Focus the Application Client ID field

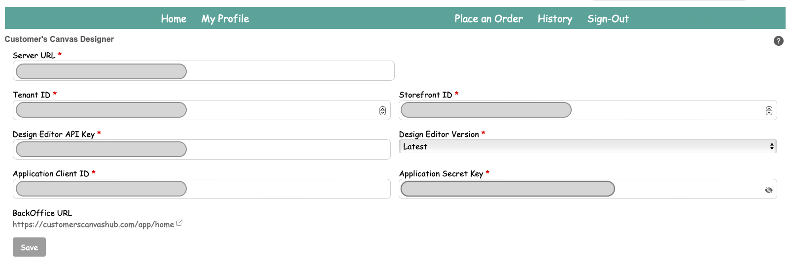click(x=202, y=189)
